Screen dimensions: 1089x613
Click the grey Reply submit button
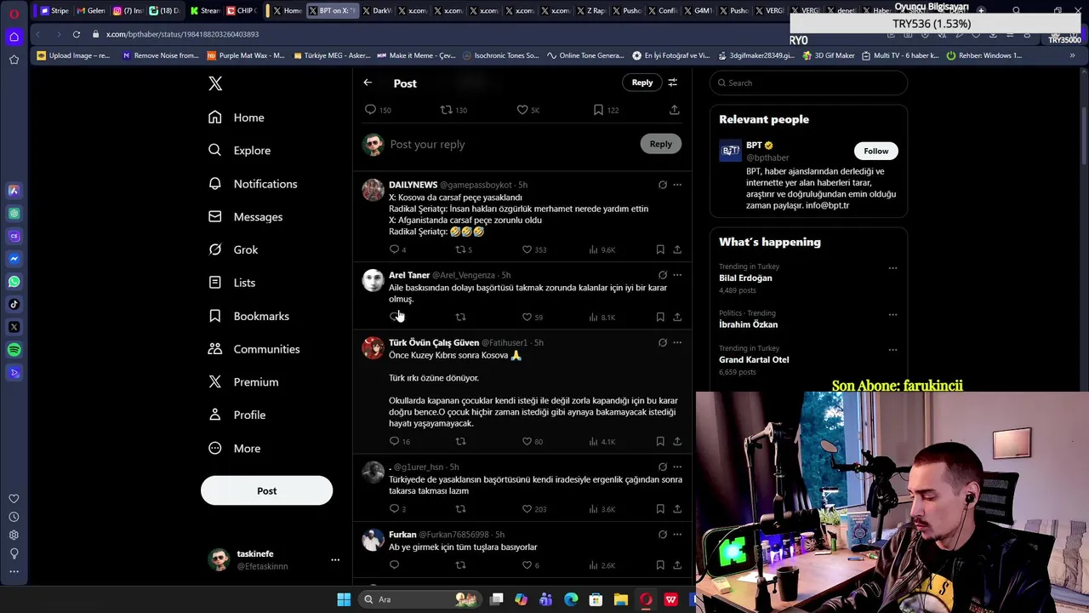pyautogui.click(x=661, y=144)
